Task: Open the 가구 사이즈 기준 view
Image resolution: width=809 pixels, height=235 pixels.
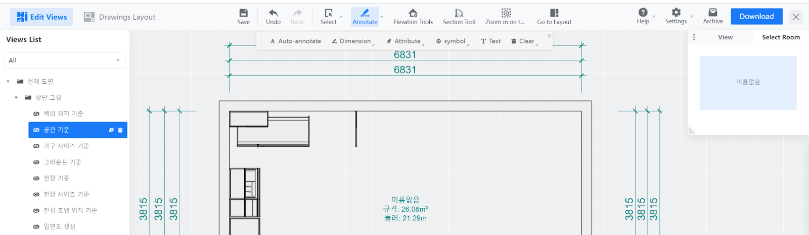Action: 66,146
